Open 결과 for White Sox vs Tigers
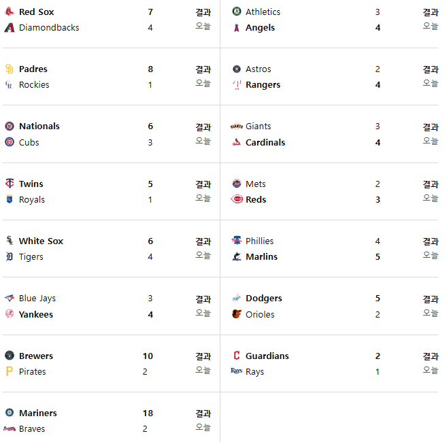 203,241
